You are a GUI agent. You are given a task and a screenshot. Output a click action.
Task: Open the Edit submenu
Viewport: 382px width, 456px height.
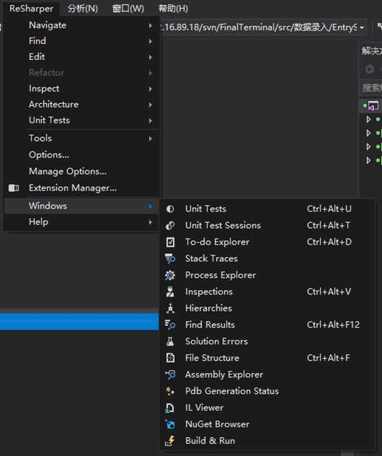tap(81, 57)
